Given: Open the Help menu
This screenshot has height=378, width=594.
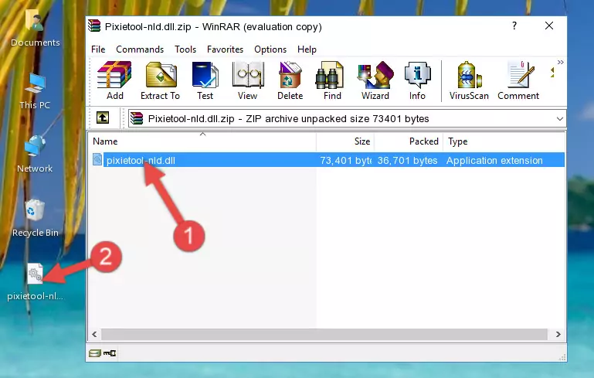Looking at the screenshot, I should pyautogui.click(x=307, y=49).
